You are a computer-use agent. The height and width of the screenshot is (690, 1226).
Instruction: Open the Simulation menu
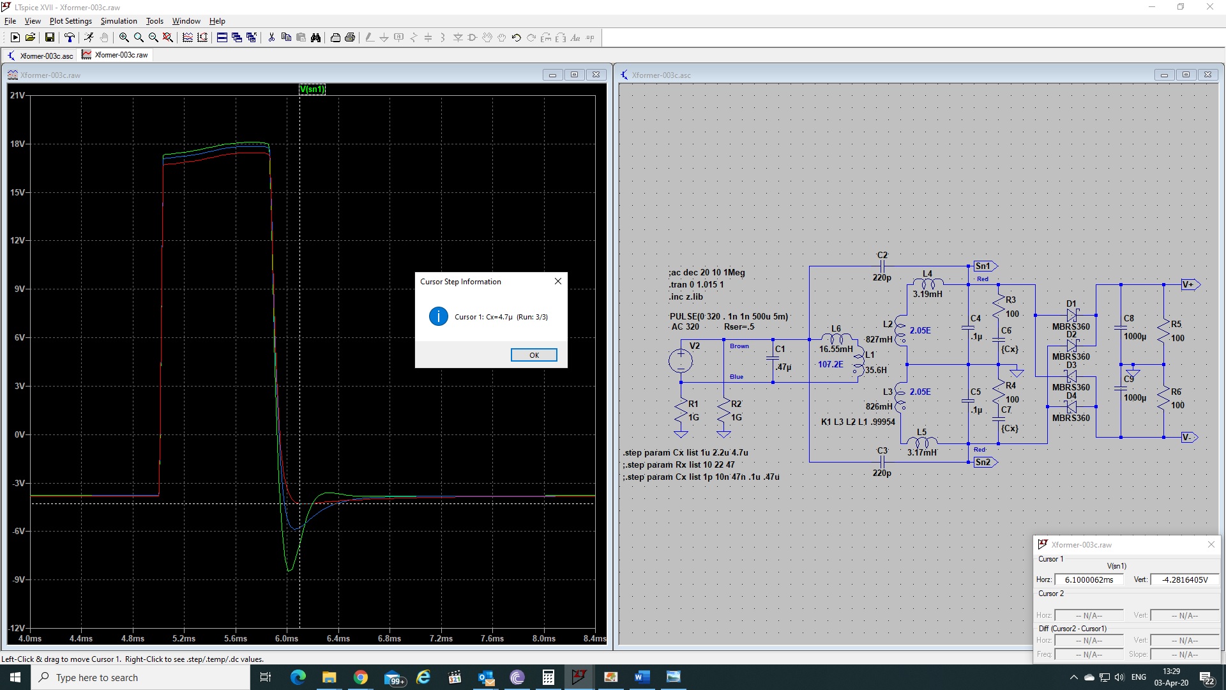119,21
